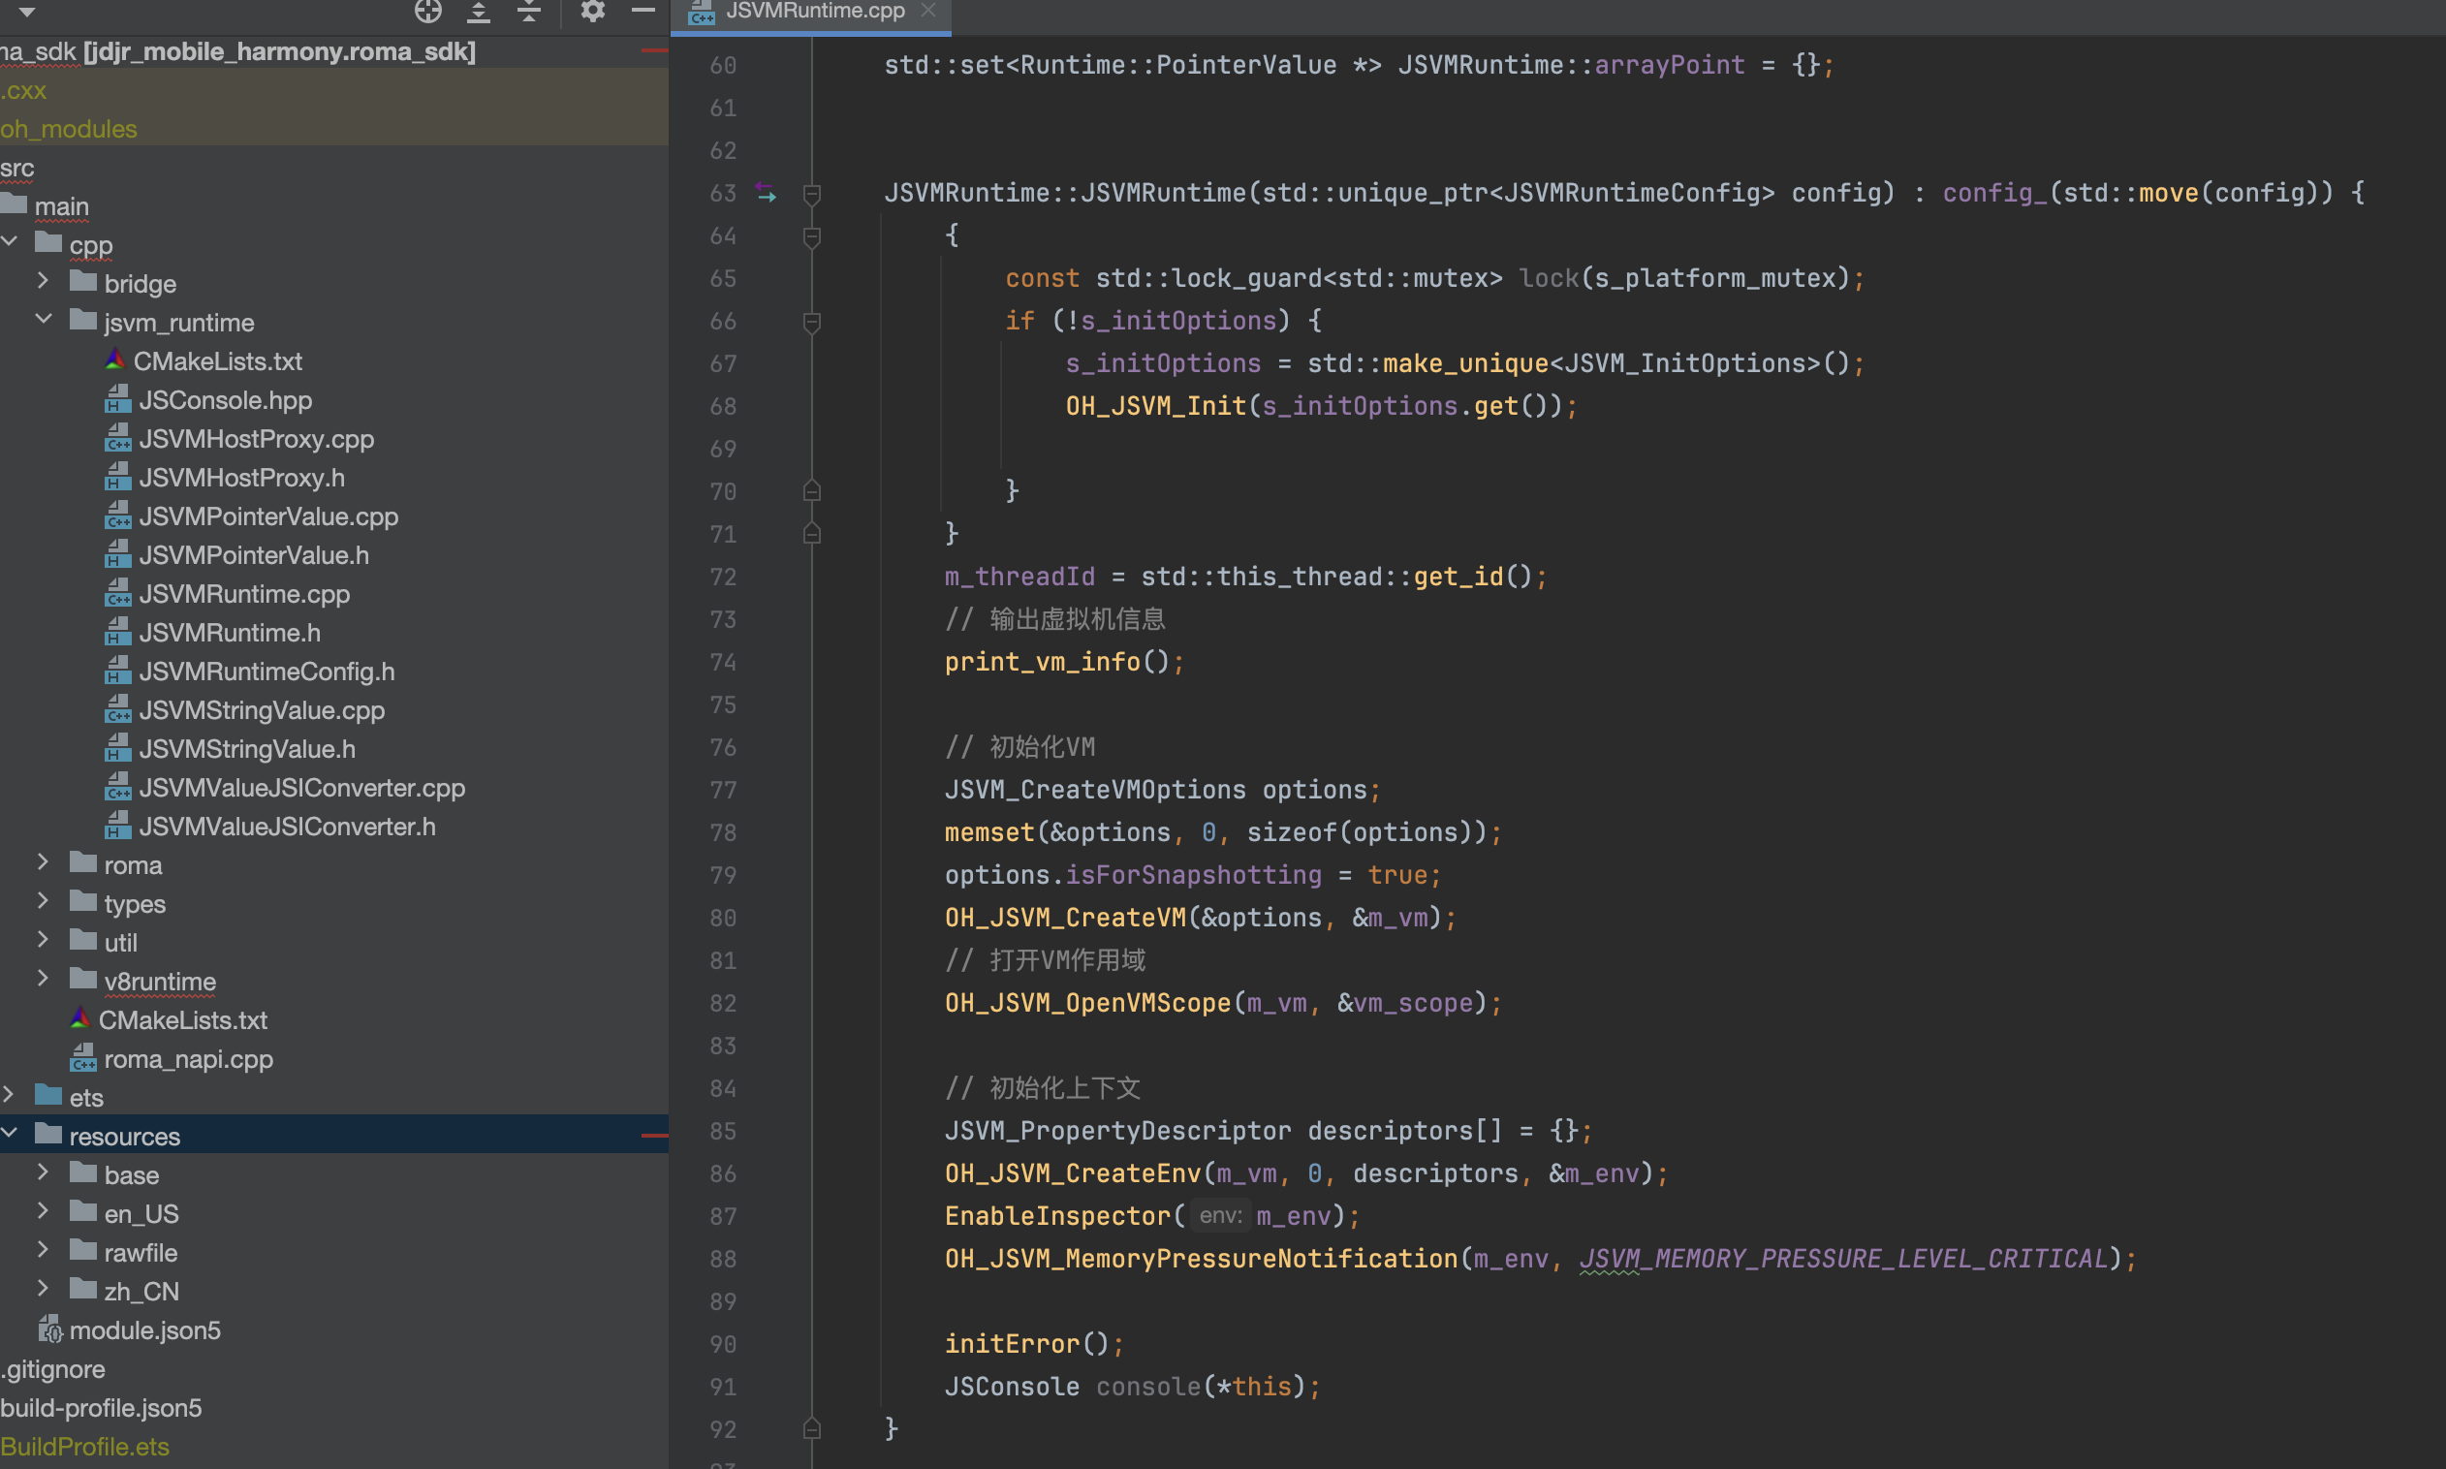Expand the en_US folder
This screenshot has width=2446, height=1469.
pyautogui.click(x=44, y=1211)
